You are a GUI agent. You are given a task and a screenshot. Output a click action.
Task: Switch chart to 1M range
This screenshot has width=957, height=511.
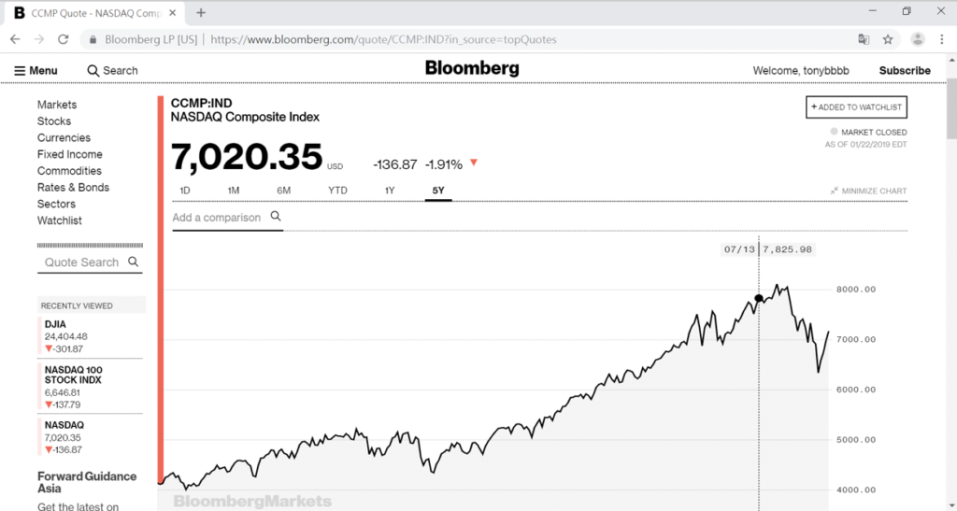233,191
